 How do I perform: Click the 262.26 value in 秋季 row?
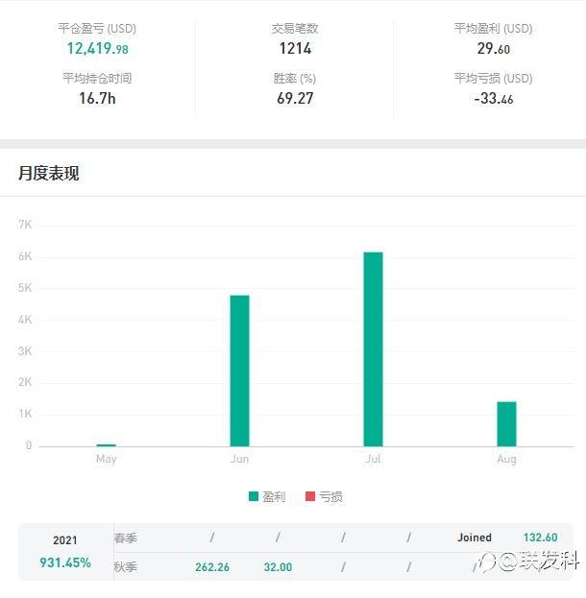tap(212, 567)
